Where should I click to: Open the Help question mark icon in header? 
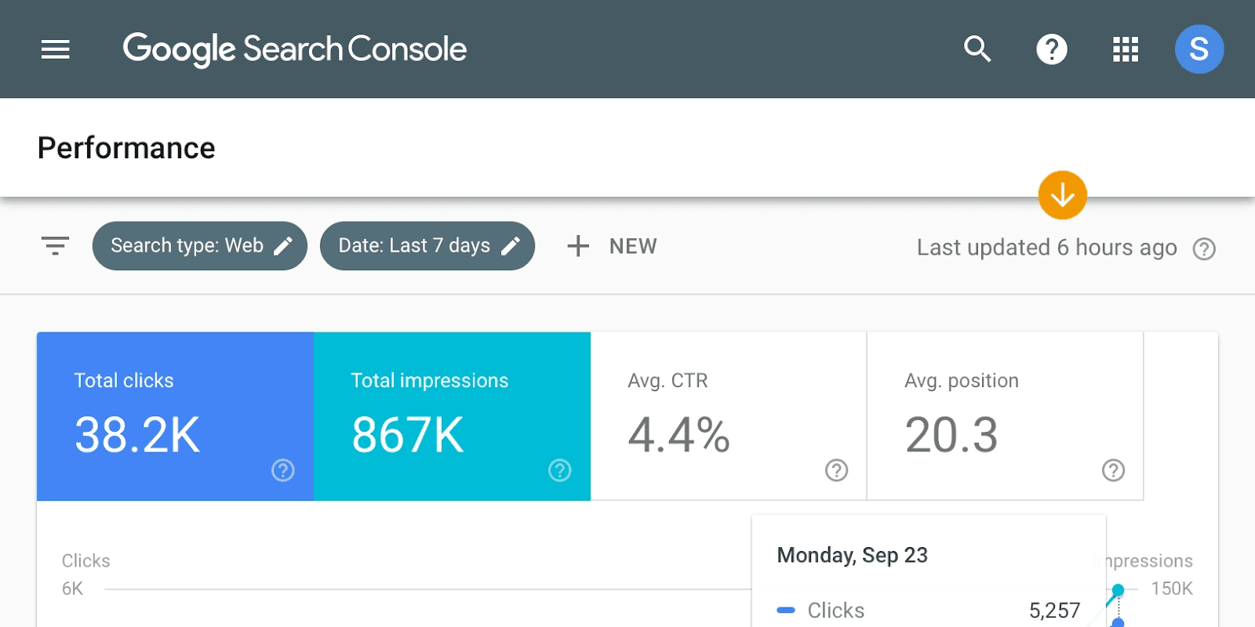(x=1051, y=49)
